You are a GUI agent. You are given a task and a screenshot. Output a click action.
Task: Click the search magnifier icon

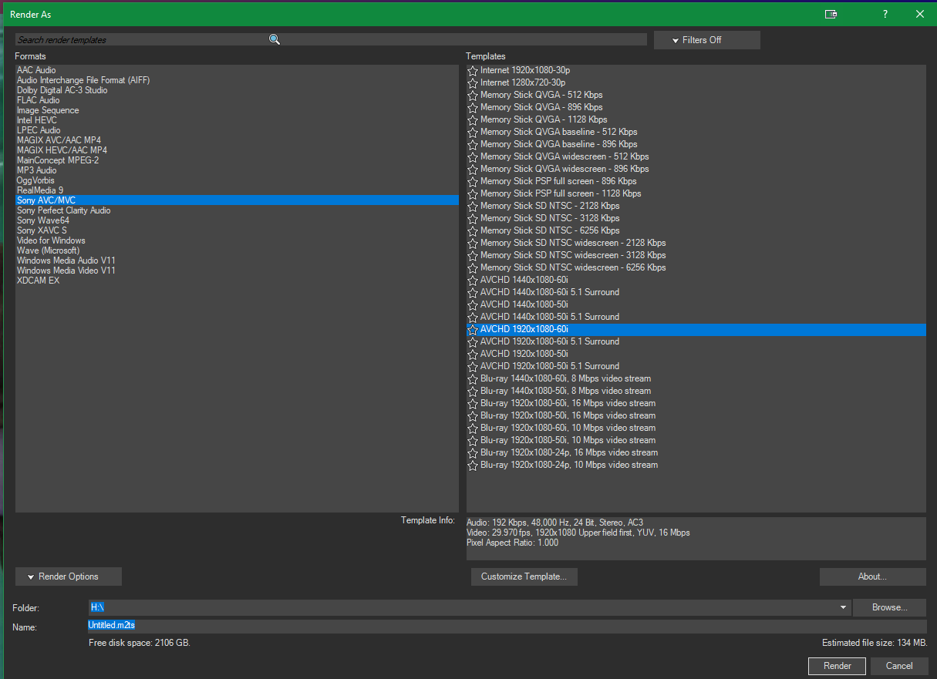pyautogui.click(x=274, y=39)
